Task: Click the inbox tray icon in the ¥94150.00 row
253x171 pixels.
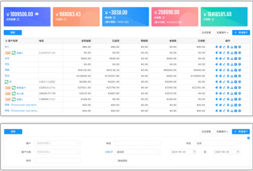Action: [232, 70]
